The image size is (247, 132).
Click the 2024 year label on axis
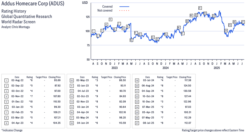tap(165, 68)
